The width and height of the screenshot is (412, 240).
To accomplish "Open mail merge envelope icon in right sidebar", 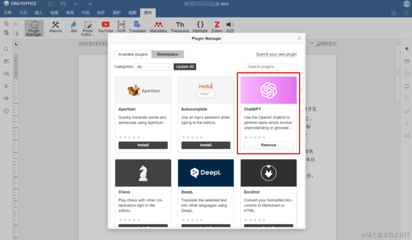I will [407, 135].
